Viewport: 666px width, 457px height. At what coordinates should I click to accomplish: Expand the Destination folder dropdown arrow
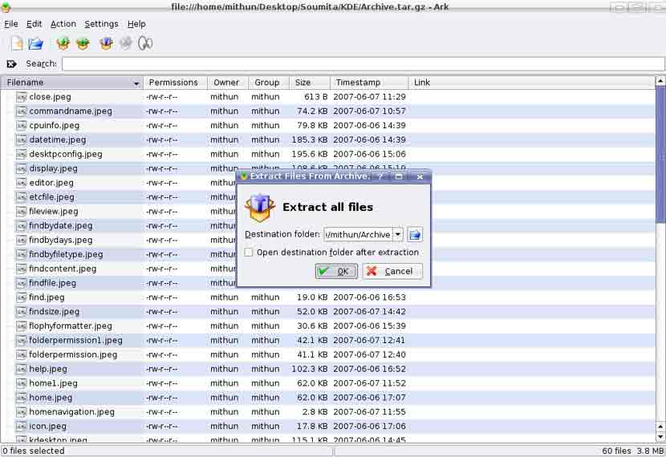coord(397,234)
